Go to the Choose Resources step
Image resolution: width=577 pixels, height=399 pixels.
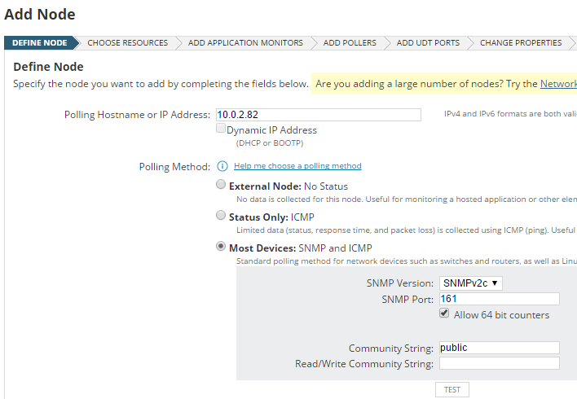pos(127,43)
